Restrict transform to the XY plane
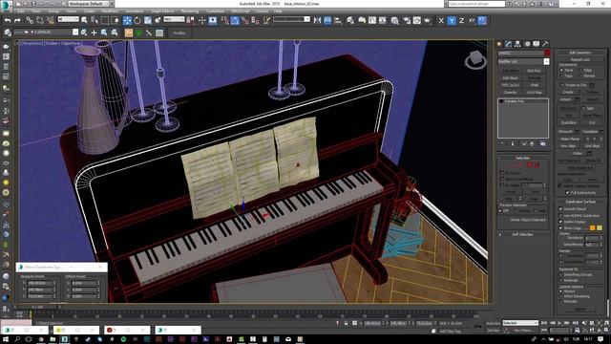Image resolution: width=611 pixels, height=344 pixels. [472, 21]
